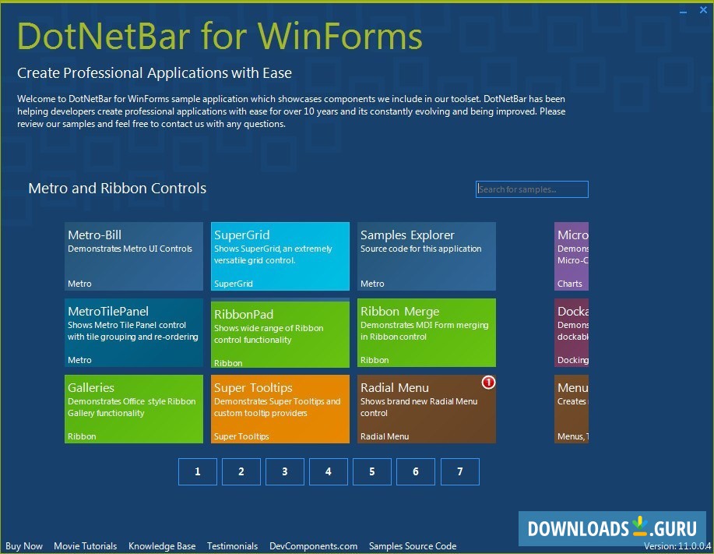
Task: Click the Create Professional Applications with Ease subtitle
Action: [x=154, y=73]
